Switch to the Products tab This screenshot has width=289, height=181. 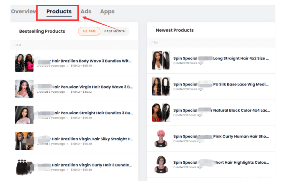59,11
